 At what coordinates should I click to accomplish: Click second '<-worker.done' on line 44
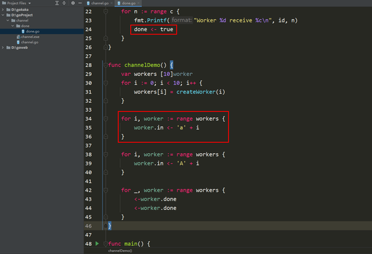click(x=155, y=208)
